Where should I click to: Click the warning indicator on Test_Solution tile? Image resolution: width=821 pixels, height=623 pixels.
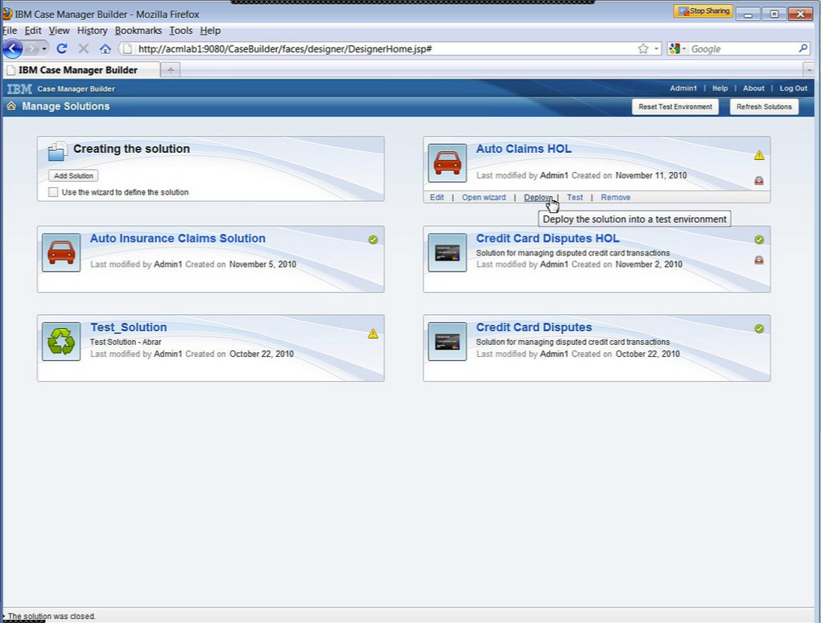tap(373, 333)
